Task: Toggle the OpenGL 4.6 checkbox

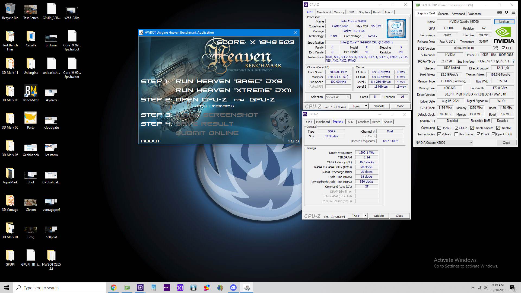Action: (494, 134)
